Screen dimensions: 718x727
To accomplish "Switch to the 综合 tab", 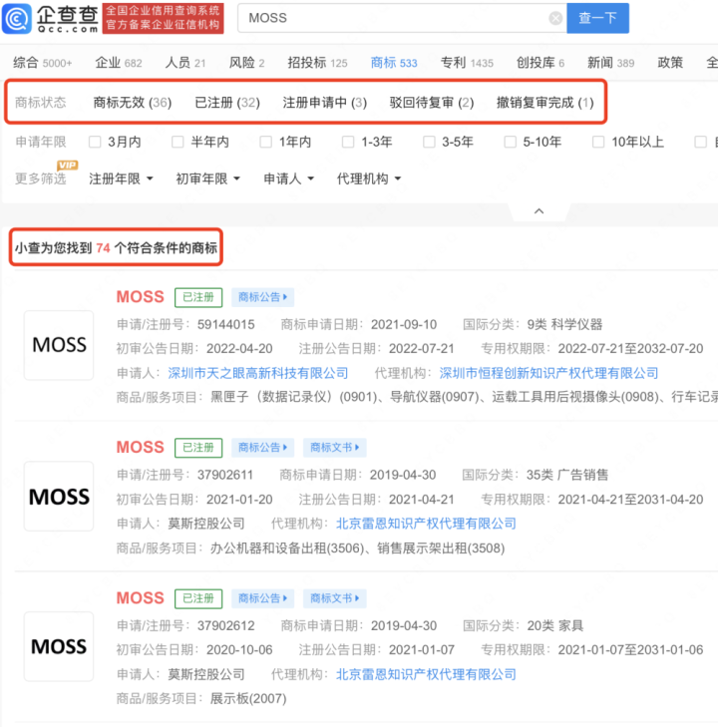I will (42, 63).
